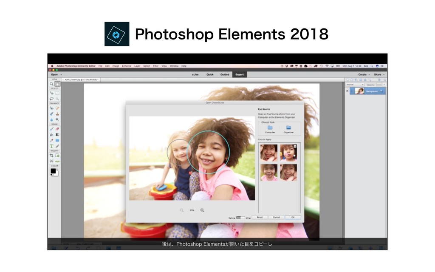The height and width of the screenshot is (272, 435).
Task: Select the Crop tool
Action: pos(51,156)
